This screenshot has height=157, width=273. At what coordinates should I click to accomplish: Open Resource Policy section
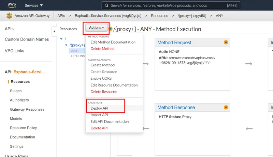pyautogui.click(x=23, y=128)
